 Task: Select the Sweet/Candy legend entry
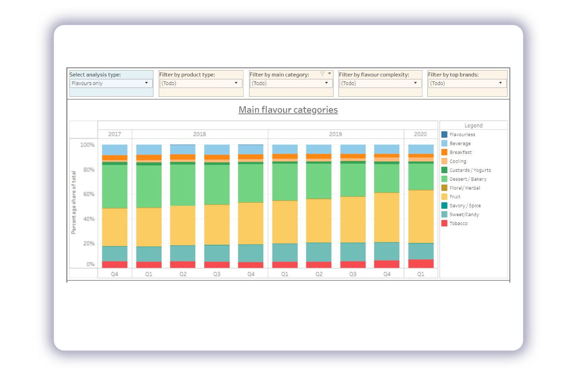464,215
